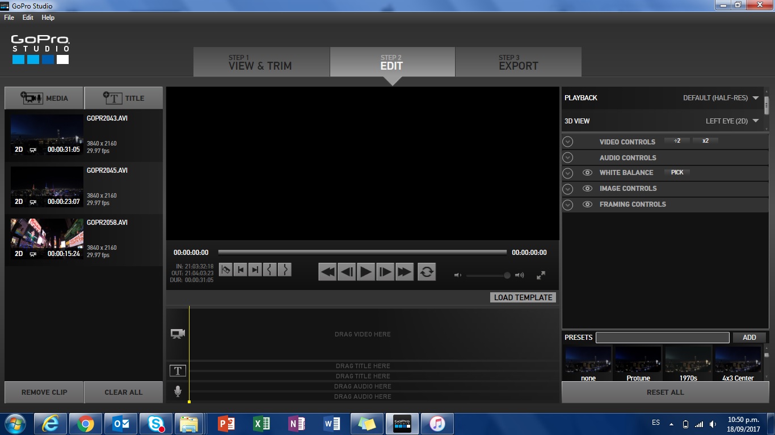Open fullscreen preview mode
775x435 pixels.
(541, 275)
